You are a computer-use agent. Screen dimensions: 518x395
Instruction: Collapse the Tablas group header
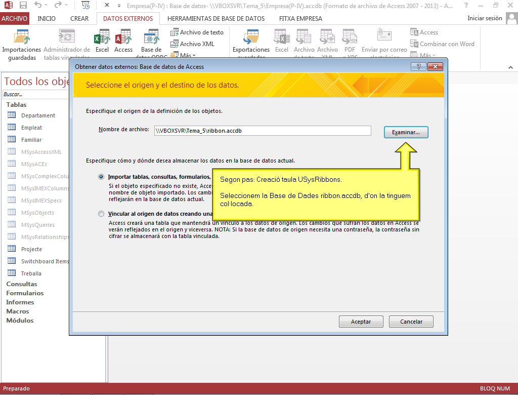tap(16, 104)
